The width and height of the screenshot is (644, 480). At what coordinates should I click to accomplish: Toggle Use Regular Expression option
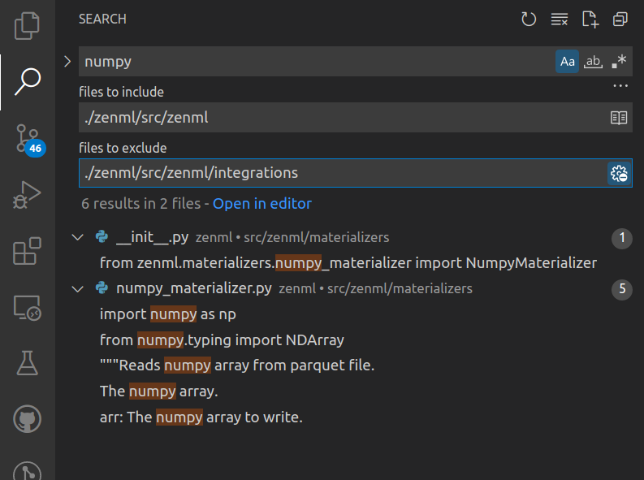point(619,62)
